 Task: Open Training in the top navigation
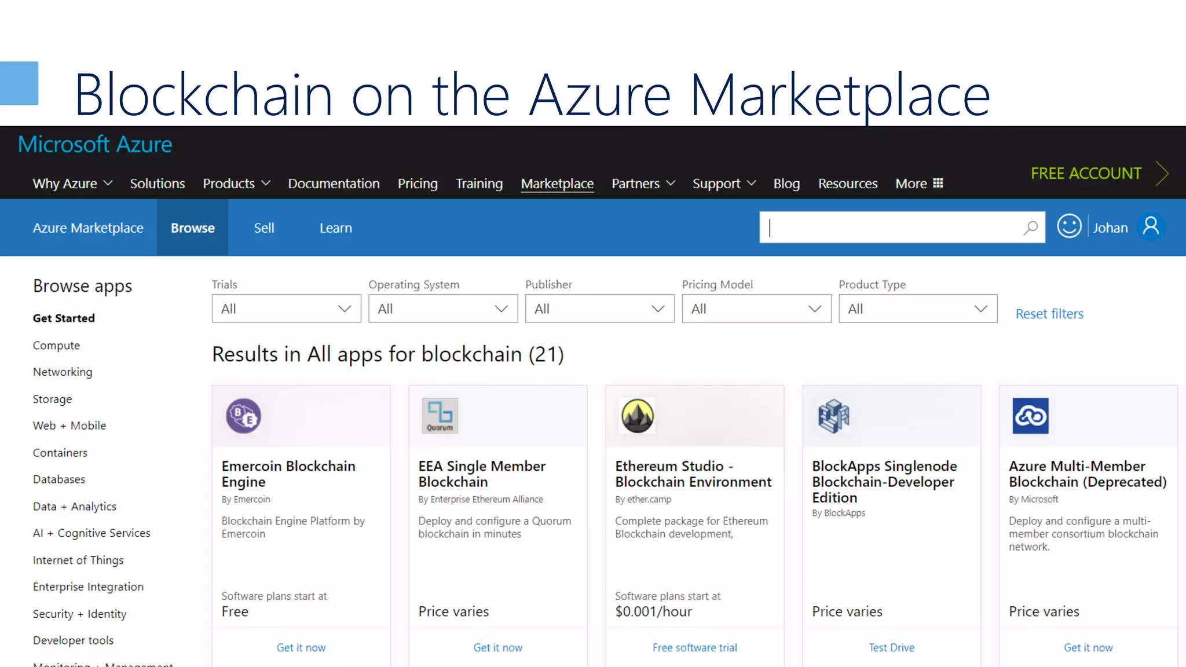[x=479, y=184]
